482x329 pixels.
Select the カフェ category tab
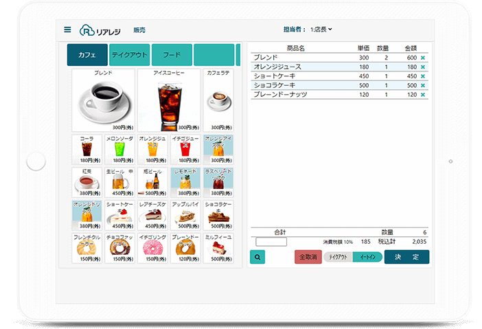coord(87,55)
